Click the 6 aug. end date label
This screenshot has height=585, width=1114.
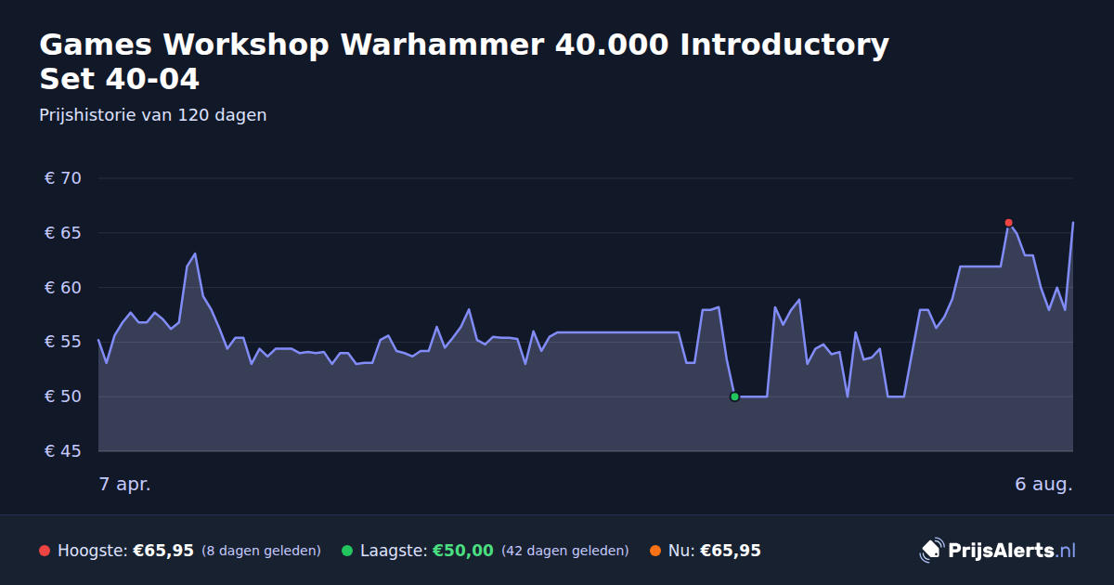pos(1044,485)
